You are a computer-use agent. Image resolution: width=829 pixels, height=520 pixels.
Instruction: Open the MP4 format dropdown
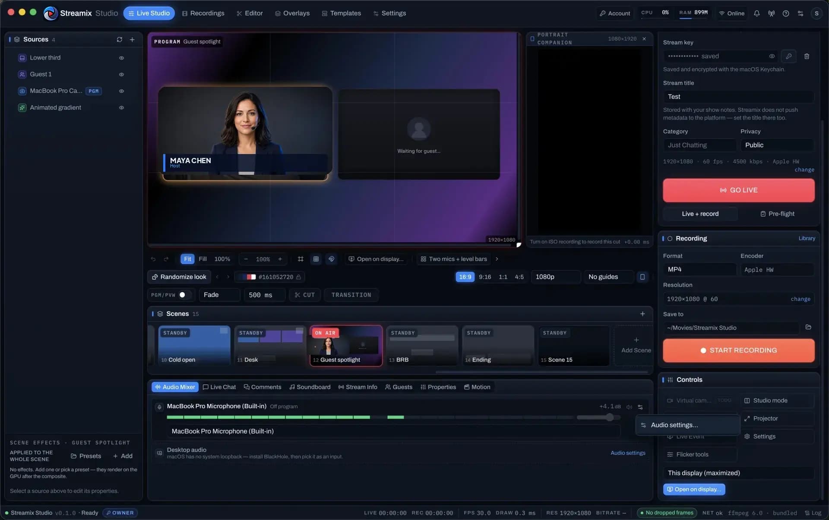coord(699,269)
